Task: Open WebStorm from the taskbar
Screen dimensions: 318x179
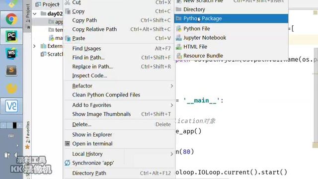Action: pyautogui.click(x=11, y=54)
